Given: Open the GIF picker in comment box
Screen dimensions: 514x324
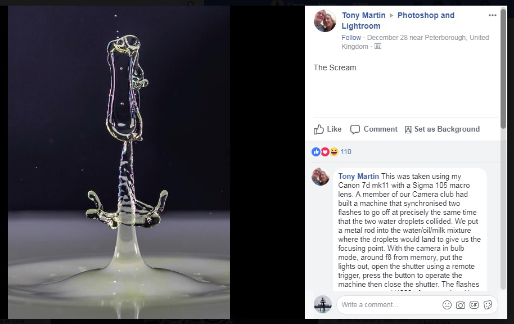Looking at the screenshot, I should click(474, 305).
